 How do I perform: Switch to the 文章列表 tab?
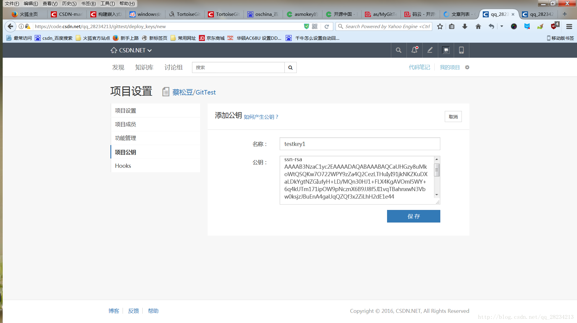click(x=459, y=14)
